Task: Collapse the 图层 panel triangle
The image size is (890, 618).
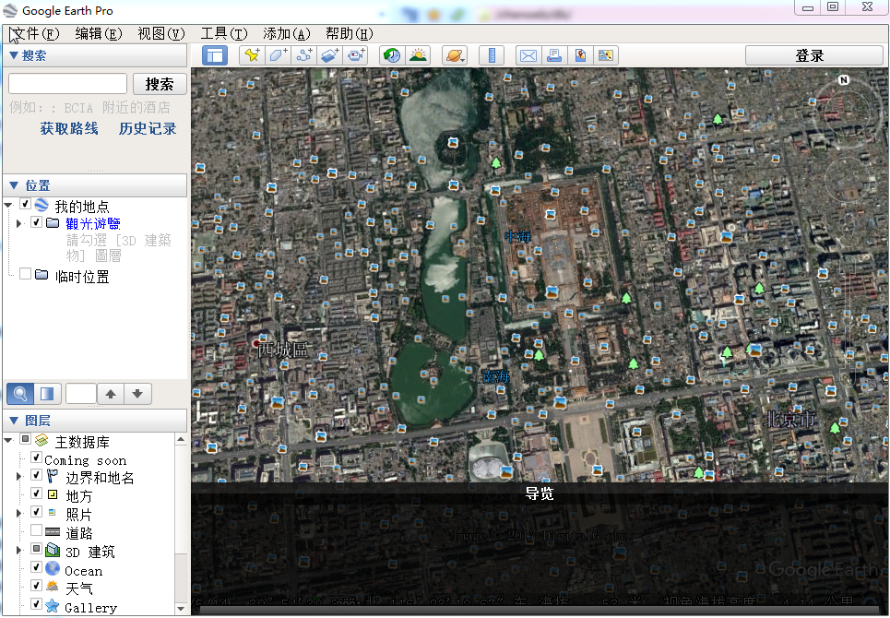Action: (x=14, y=420)
